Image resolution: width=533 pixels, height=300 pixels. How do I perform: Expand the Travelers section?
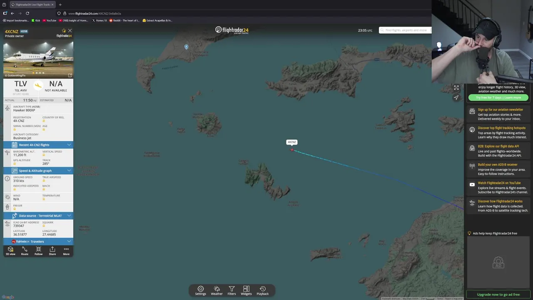(x=38, y=242)
